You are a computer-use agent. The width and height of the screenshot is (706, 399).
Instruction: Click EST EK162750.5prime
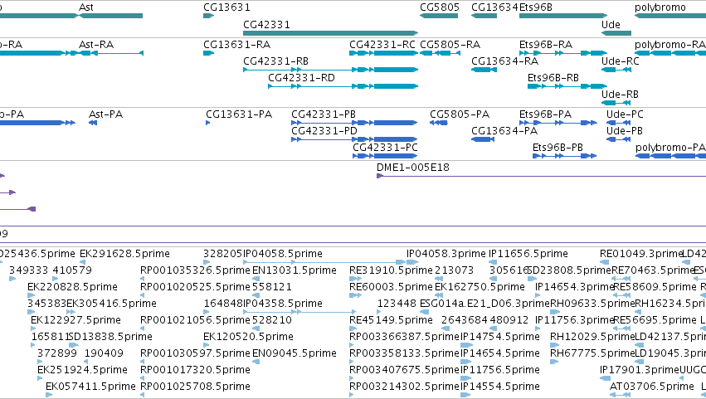click(x=480, y=287)
